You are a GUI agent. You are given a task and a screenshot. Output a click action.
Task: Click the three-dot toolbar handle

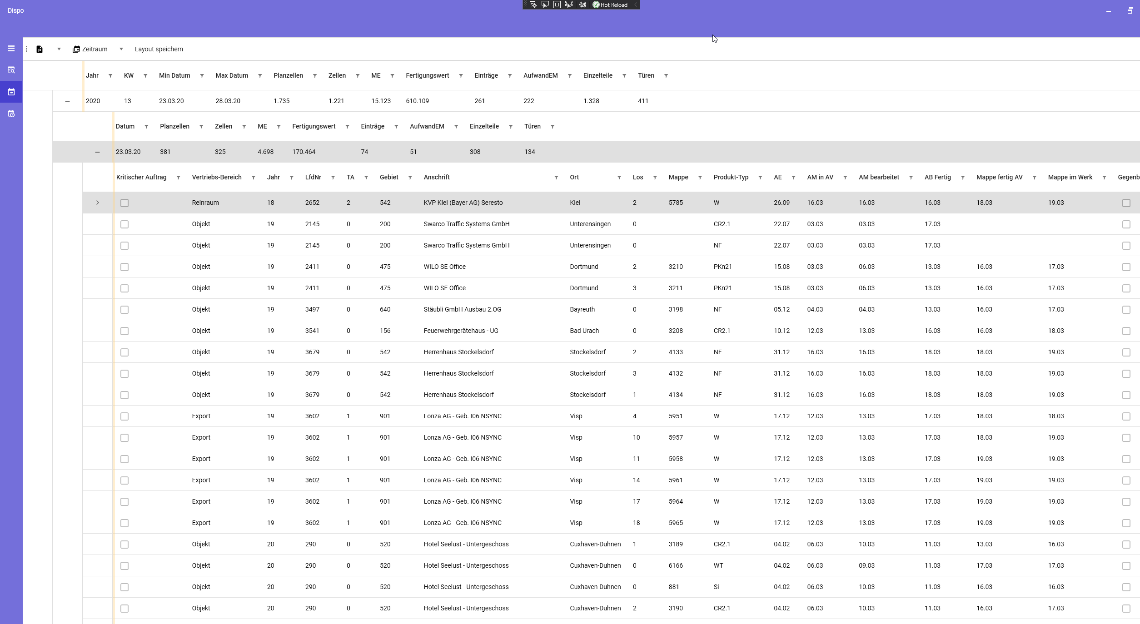point(27,49)
